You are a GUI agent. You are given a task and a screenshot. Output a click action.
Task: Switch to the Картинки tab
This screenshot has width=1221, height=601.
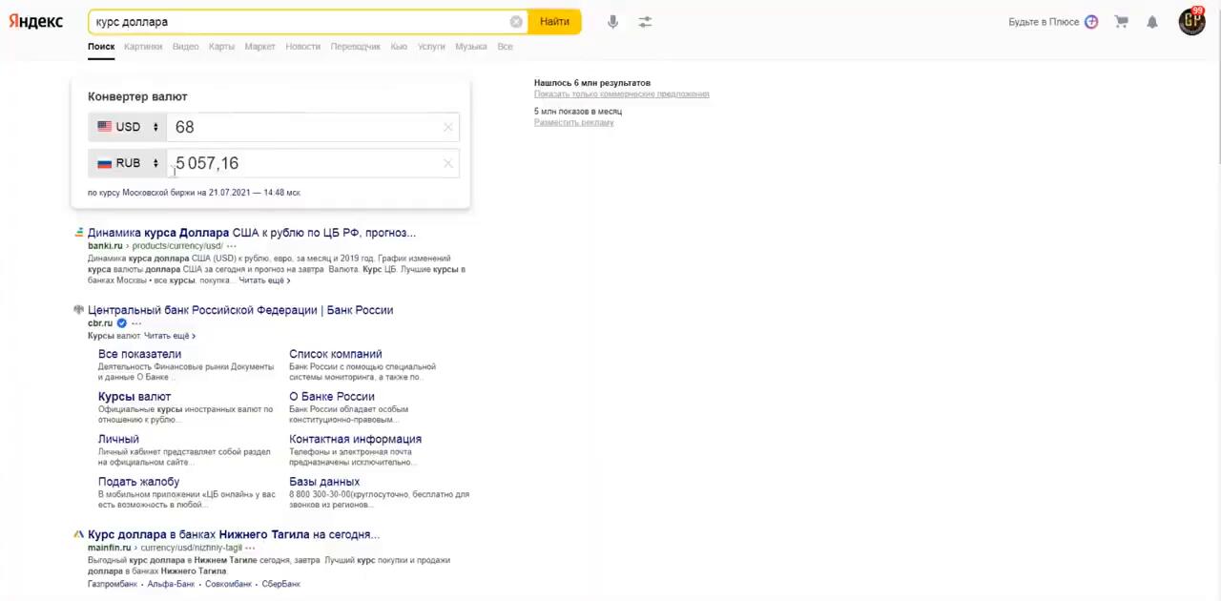(143, 47)
